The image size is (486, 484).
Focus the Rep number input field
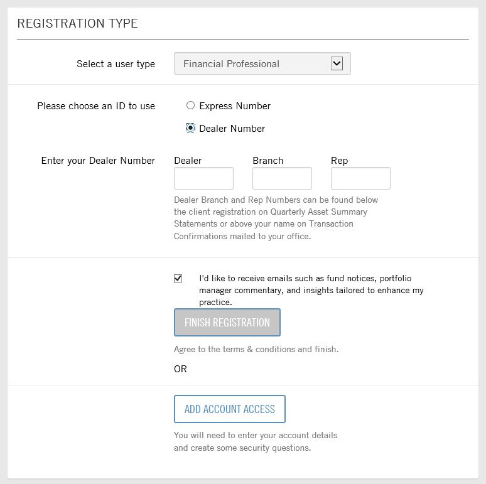pyautogui.click(x=360, y=178)
